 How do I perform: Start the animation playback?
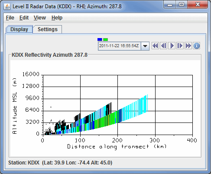[x=172, y=46]
